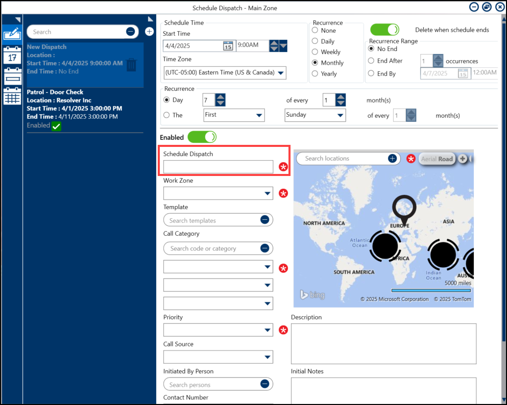Screen dimensions: 507x405
Task: Increase the Day number stepper value
Action: (x=221, y=96)
